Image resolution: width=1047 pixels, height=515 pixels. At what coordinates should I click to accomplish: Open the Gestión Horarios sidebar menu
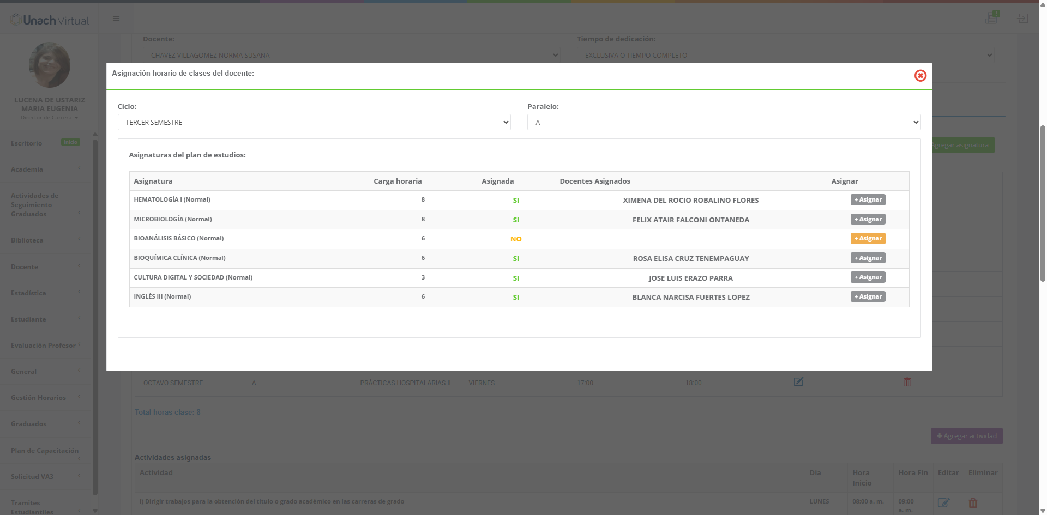46,398
